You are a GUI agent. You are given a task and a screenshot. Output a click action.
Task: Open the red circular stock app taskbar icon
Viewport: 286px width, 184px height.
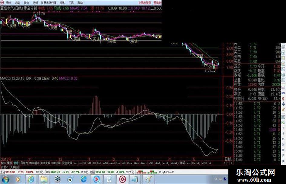[122, 179]
